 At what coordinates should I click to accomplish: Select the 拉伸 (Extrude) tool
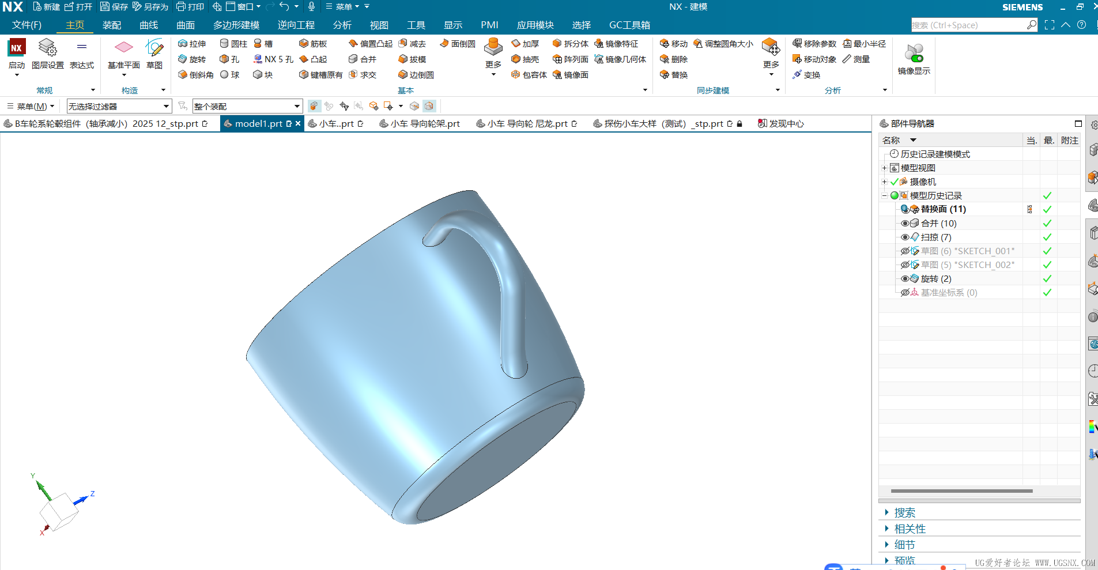(192, 43)
